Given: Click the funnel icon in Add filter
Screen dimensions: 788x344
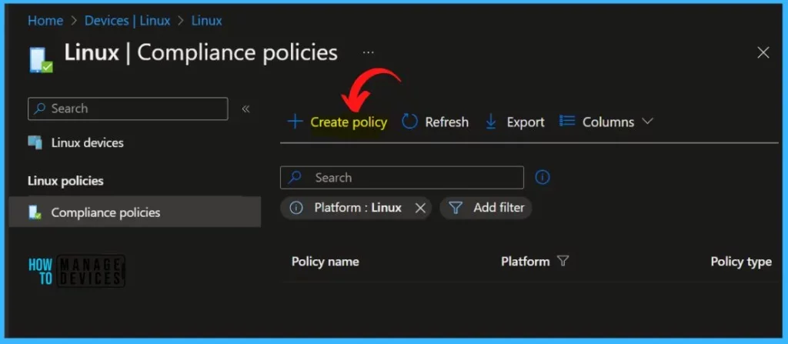Looking at the screenshot, I should click(456, 208).
